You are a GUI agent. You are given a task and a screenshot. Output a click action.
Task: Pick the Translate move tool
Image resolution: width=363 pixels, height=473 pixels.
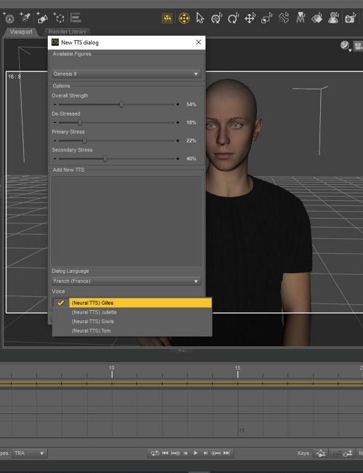click(250, 18)
